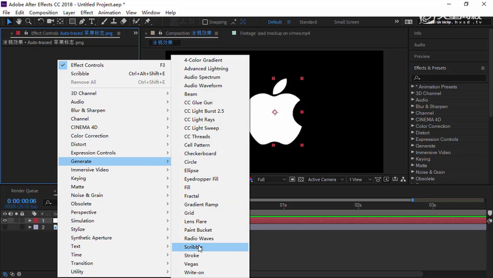Uncheck Effect Controls in the menu

(87, 65)
